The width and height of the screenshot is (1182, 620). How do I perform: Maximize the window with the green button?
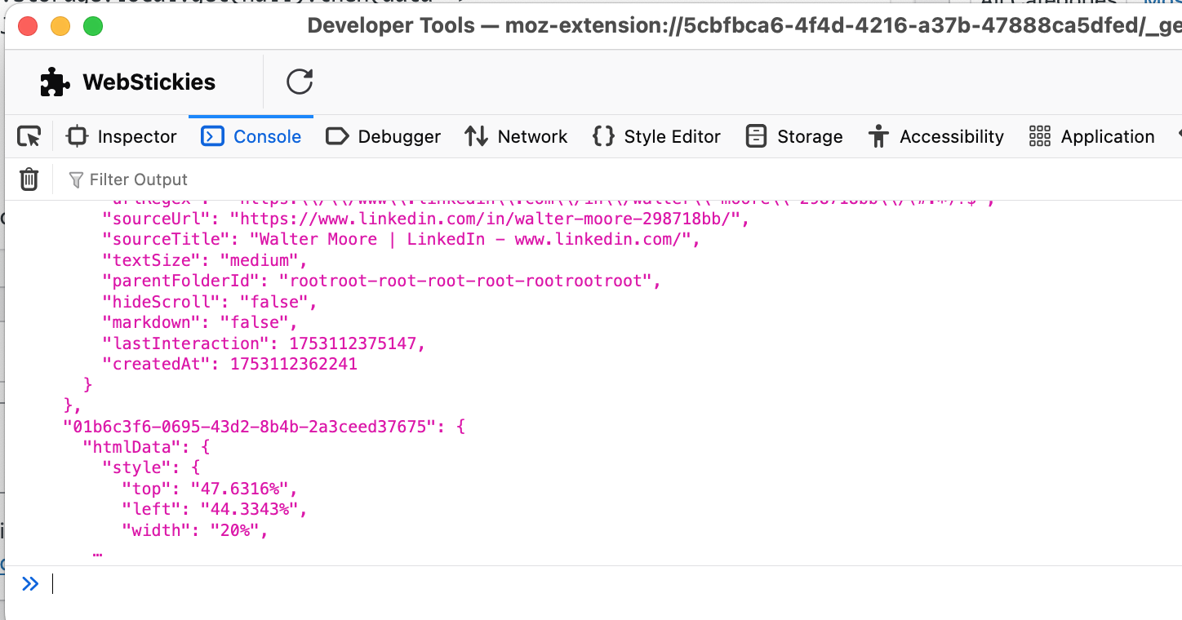click(93, 26)
